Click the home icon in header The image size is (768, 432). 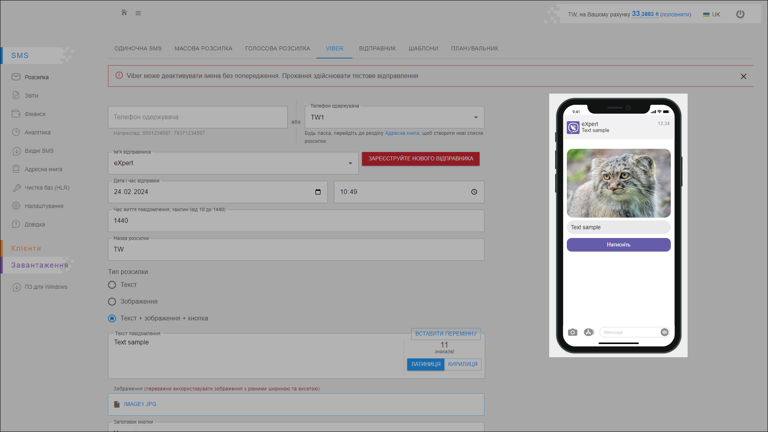click(x=124, y=12)
